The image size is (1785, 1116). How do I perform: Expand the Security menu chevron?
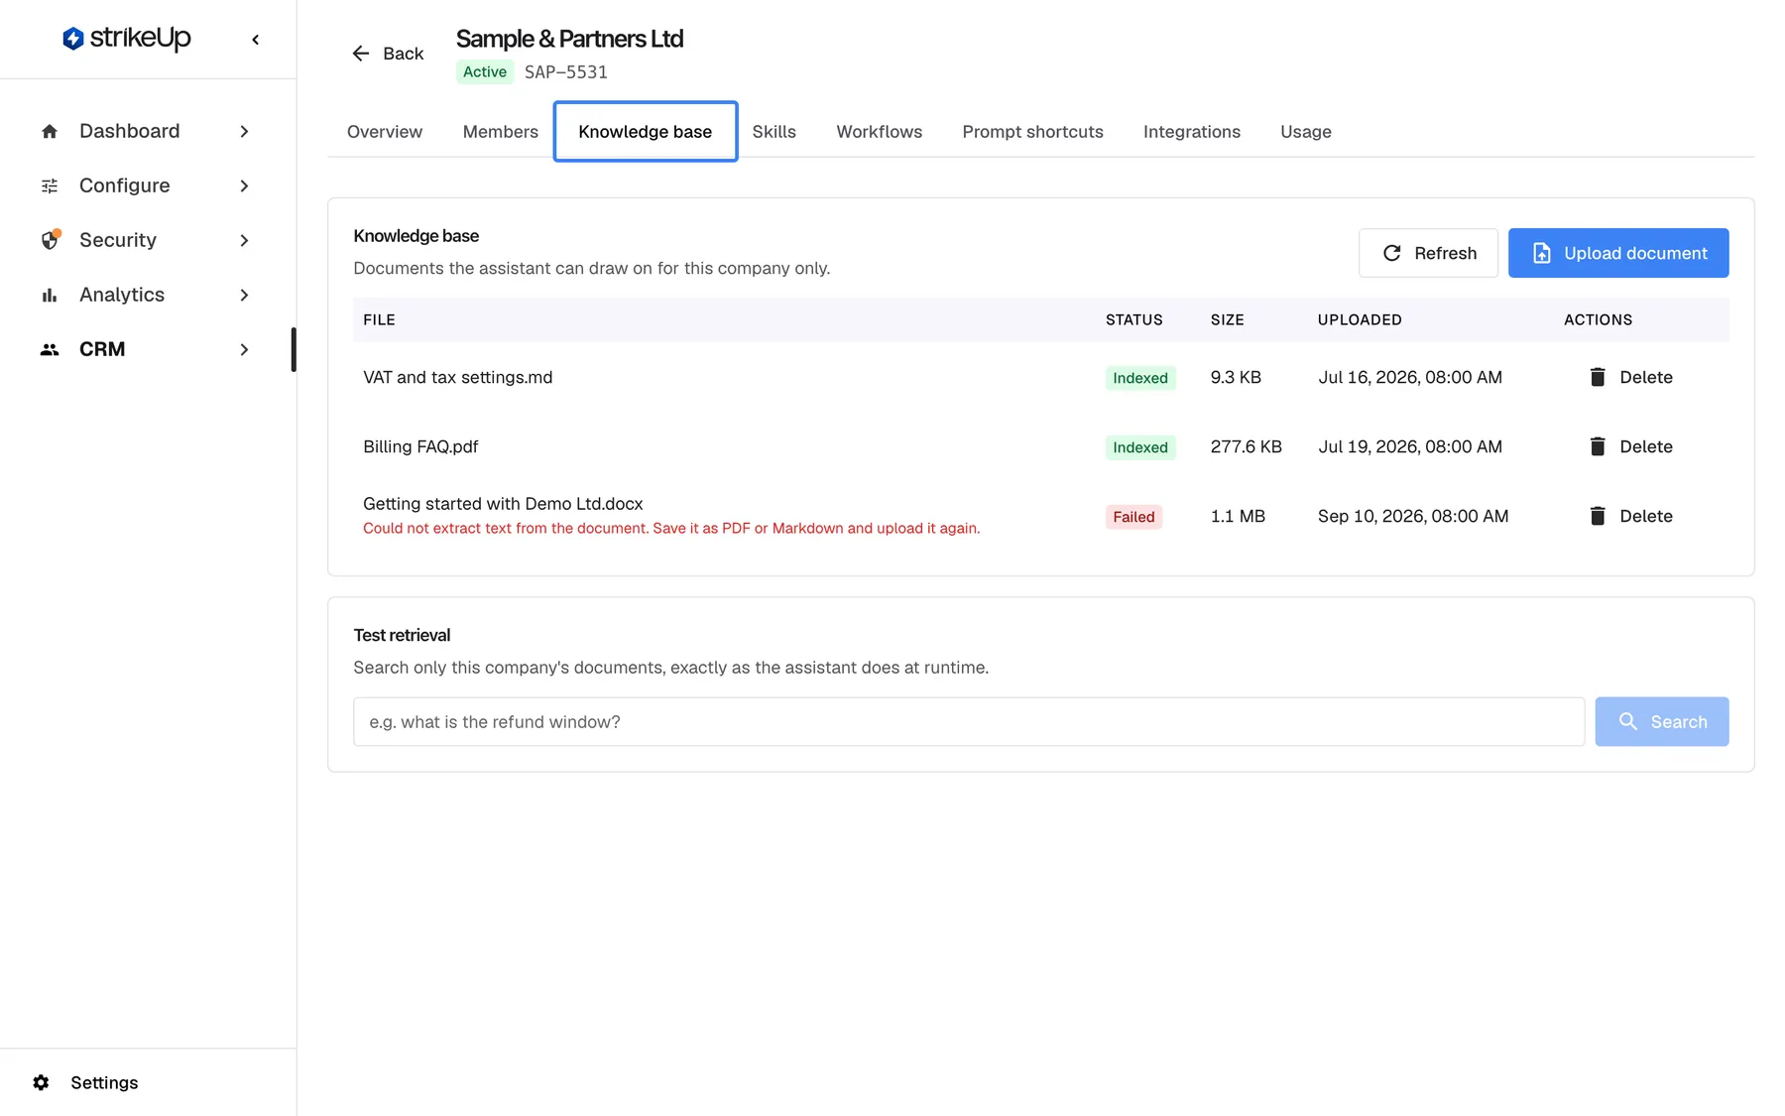tap(244, 240)
